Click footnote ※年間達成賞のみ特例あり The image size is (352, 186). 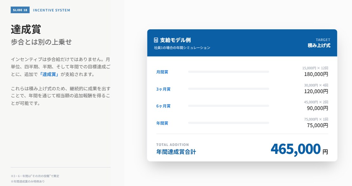coord(28,182)
